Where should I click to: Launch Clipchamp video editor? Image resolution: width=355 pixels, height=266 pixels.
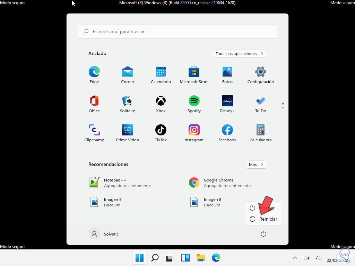[94, 133]
